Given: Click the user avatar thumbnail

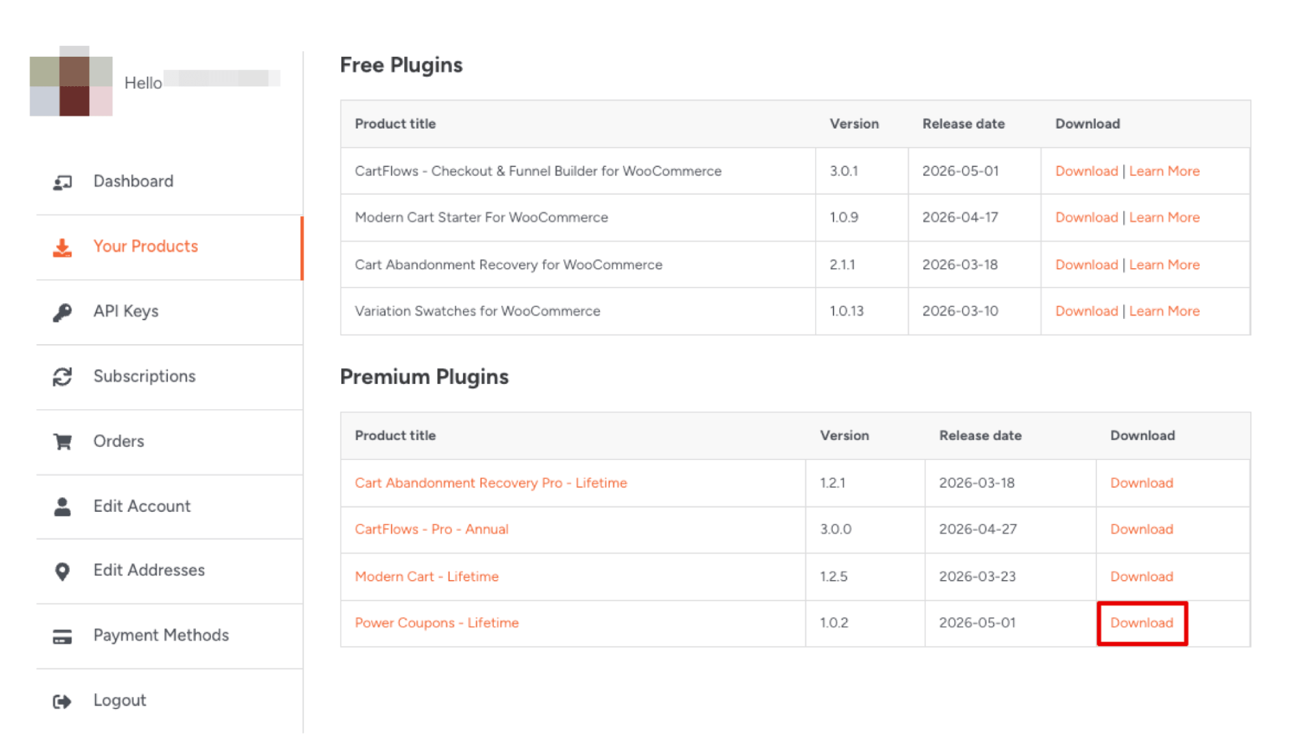Looking at the screenshot, I should pos(71,81).
